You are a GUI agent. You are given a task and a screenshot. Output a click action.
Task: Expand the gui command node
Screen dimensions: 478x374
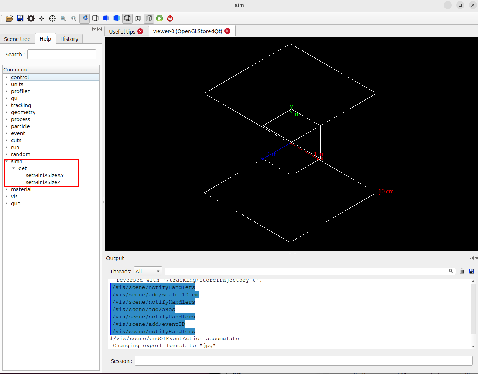point(6,98)
